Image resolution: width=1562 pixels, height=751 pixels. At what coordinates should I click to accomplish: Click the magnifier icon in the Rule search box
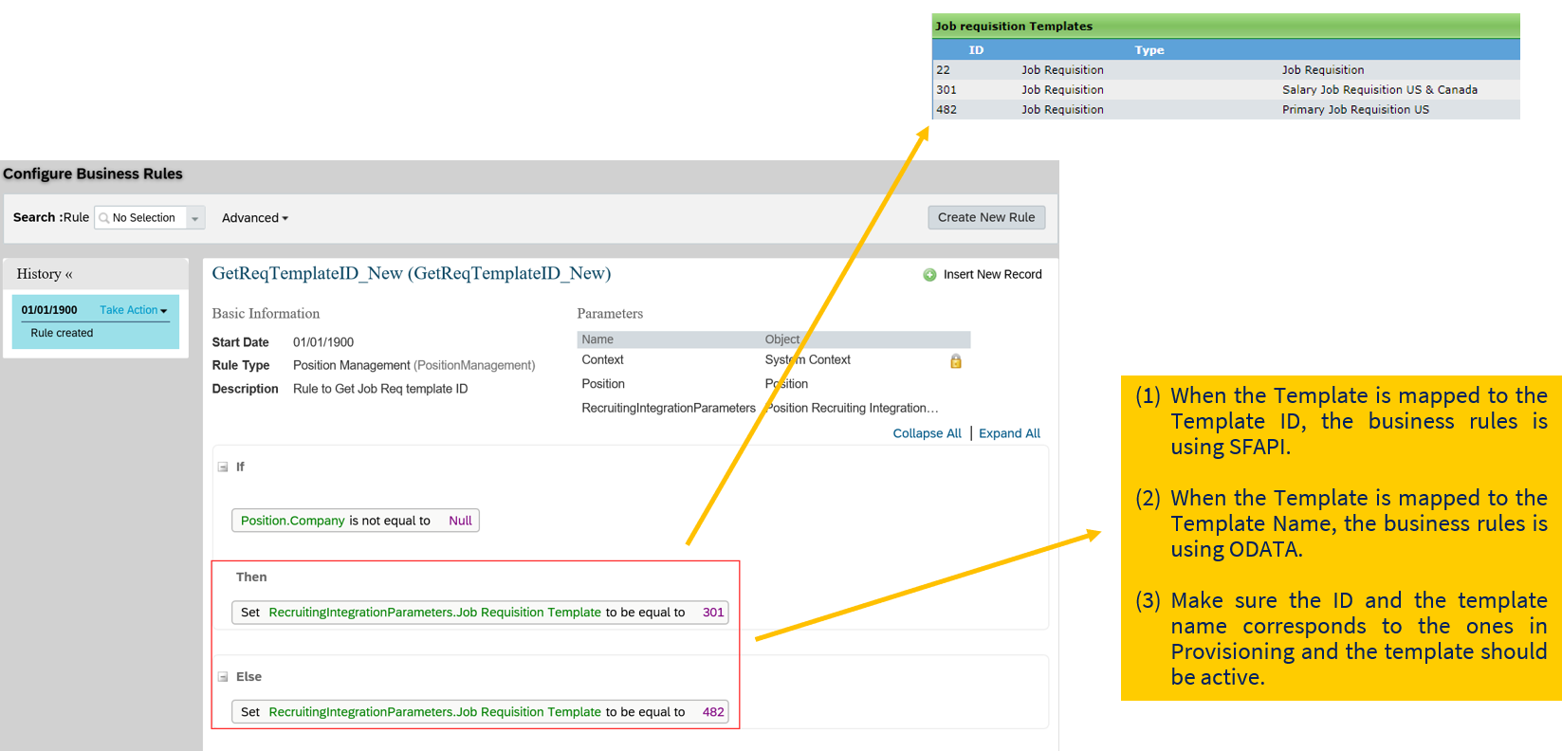click(x=104, y=218)
